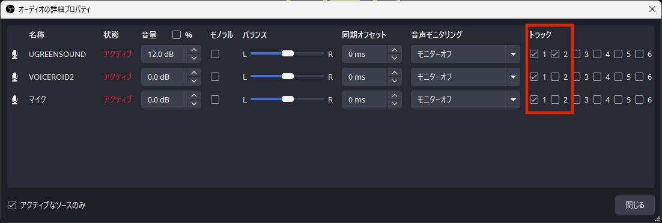The width and height of the screenshot is (662, 223).
Task: Open audio monitoring dropdown for マイク
Action: tap(466, 100)
